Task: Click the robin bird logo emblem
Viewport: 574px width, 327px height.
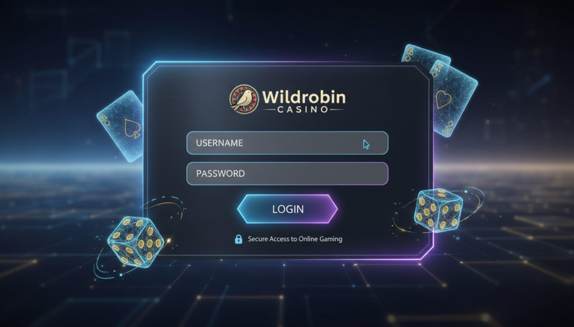Action: 244,99
